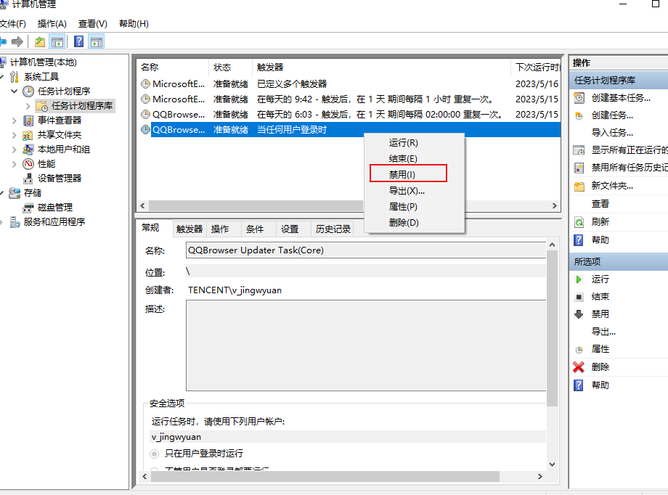The image size is (668, 495).
Task: Collapse the 任务计划程序 tree node
Action: pyautogui.click(x=15, y=91)
